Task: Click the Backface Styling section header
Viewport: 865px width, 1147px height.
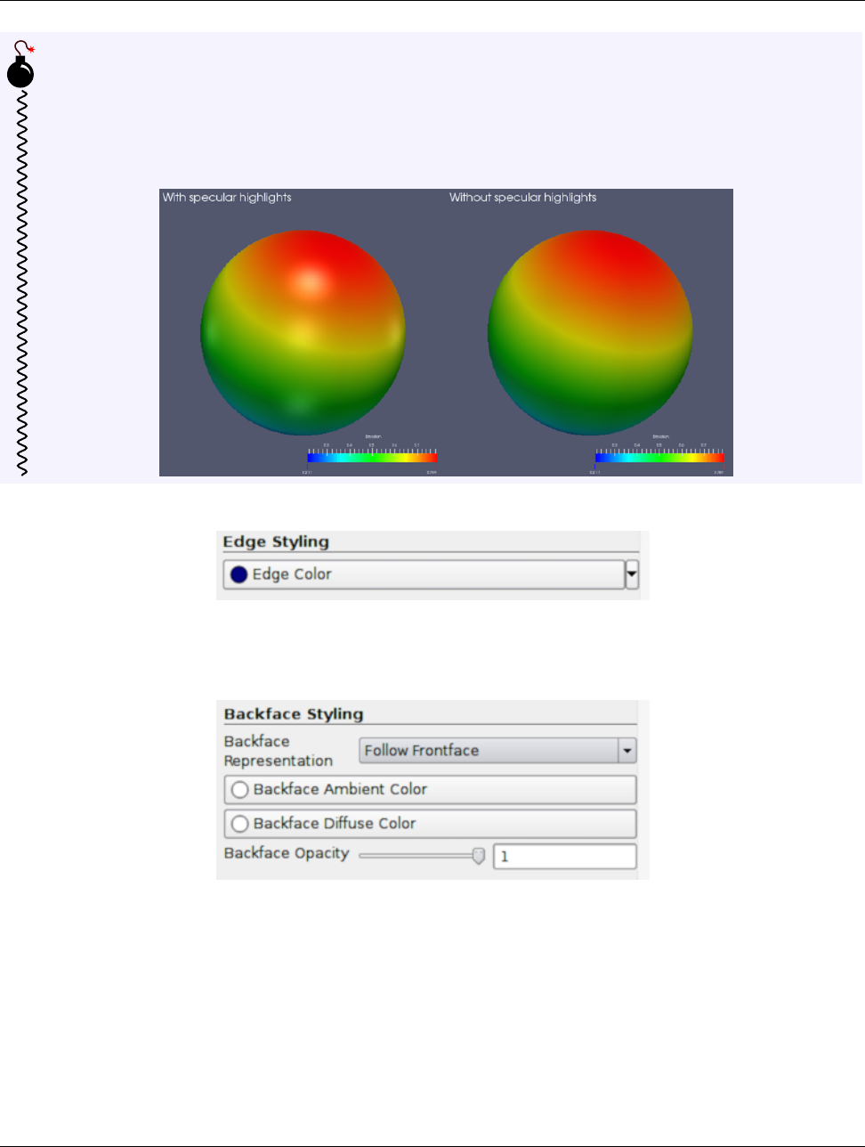Action: [x=294, y=714]
